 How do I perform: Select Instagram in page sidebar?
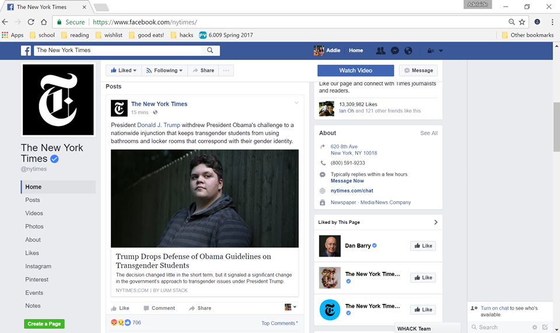[38, 267]
